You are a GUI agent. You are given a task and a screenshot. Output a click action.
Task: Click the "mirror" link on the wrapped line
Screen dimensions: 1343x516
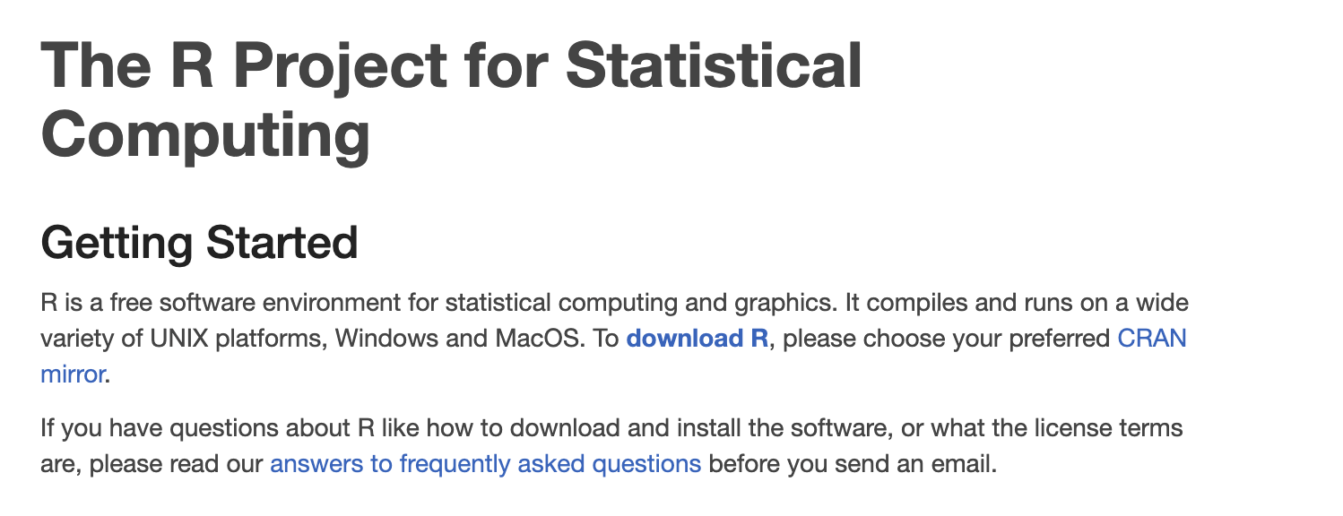tap(73, 374)
